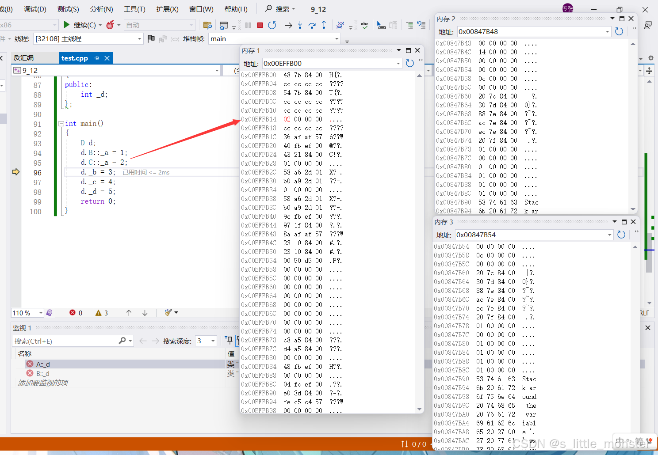Viewport: 658px width, 455px height.
Task: Click the uncomment selection lines icon
Action: coord(421,25)
